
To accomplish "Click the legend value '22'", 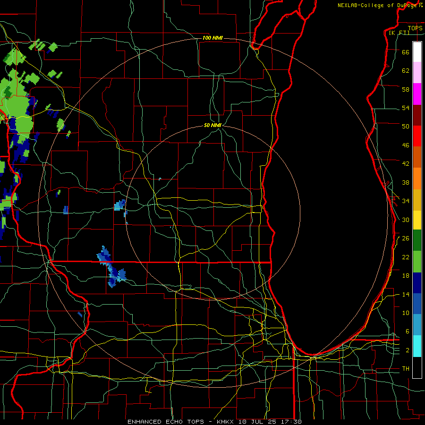I will (406, 257).
